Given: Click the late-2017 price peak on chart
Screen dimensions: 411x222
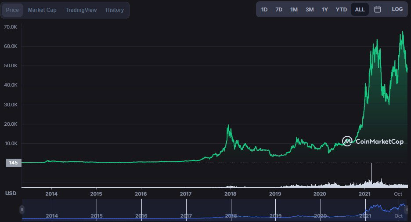Looking at the screenshot, I should (228, 125).
